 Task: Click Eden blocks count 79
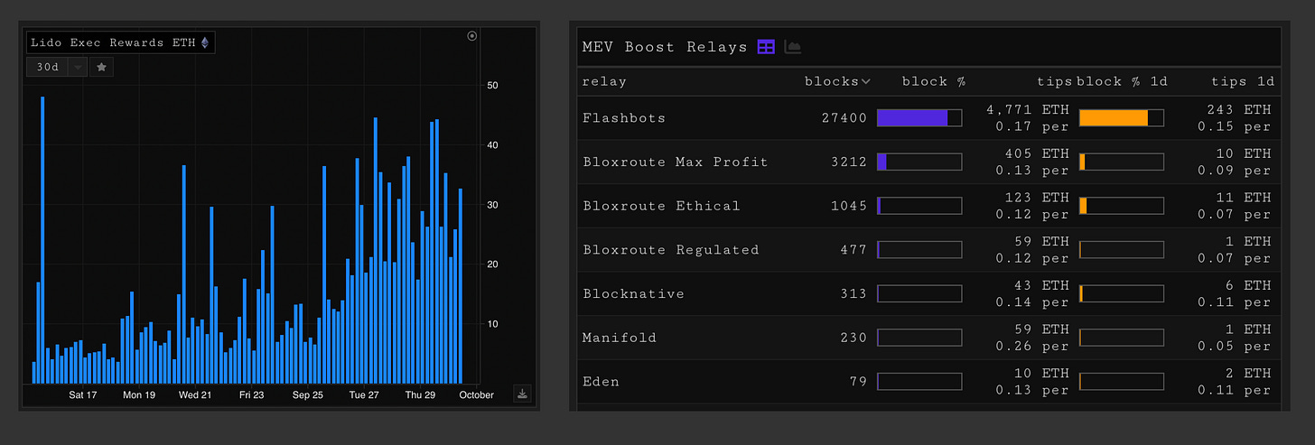coord(858,382)
